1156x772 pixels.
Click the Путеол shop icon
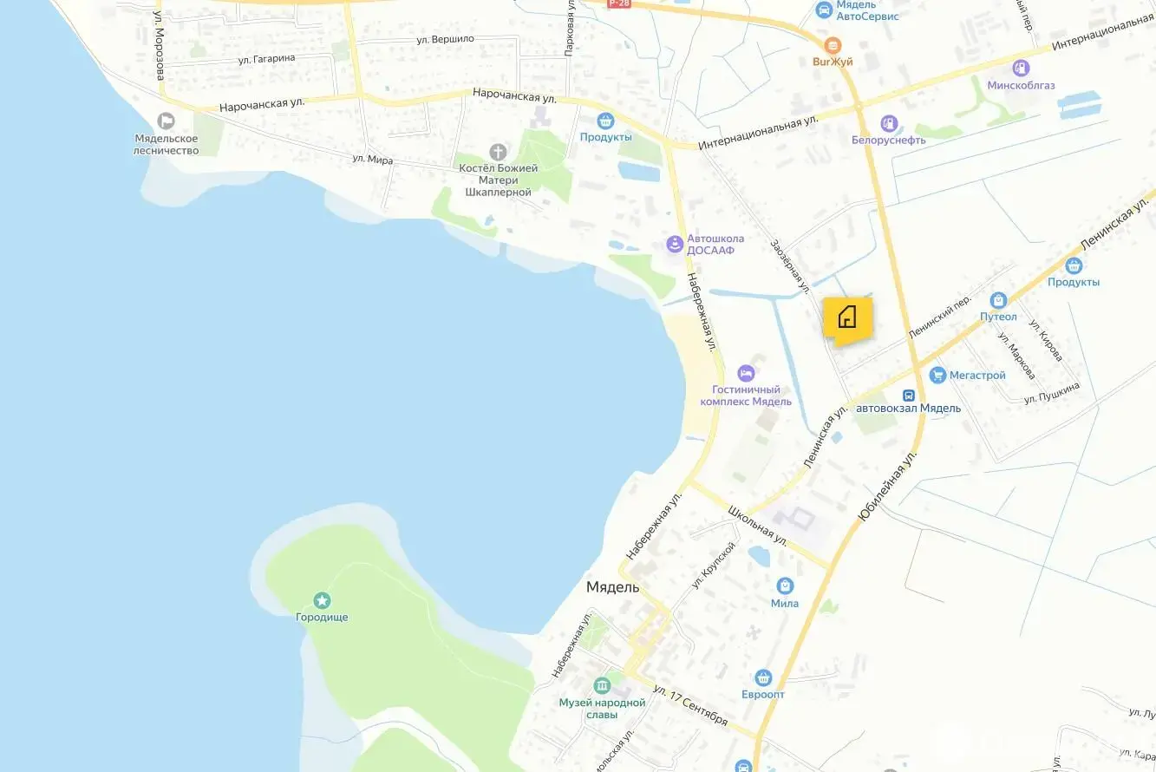click(x=998, y=300)
